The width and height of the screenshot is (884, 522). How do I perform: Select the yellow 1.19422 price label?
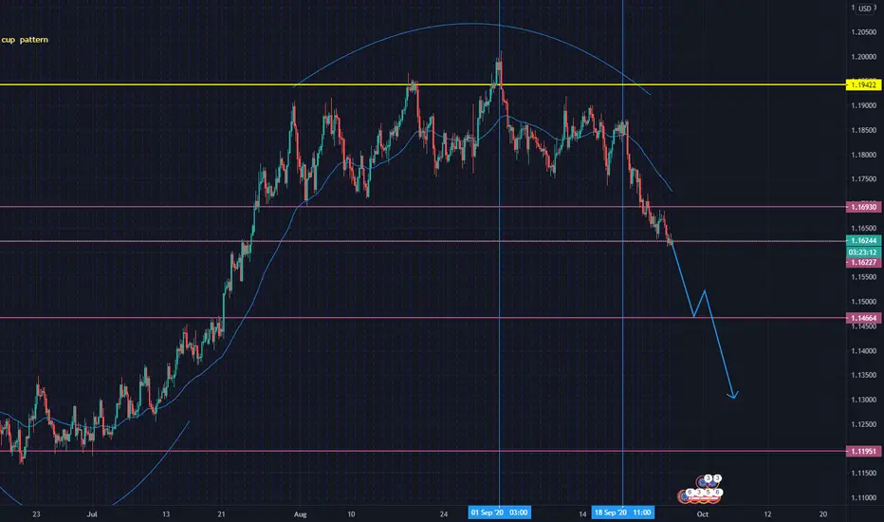pyautogui.click(x=863, y=84)
